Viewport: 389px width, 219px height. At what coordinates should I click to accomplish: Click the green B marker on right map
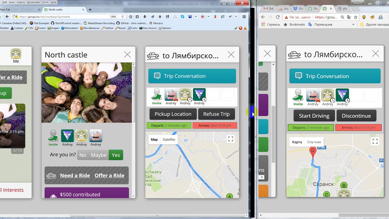tap(344, 186)
